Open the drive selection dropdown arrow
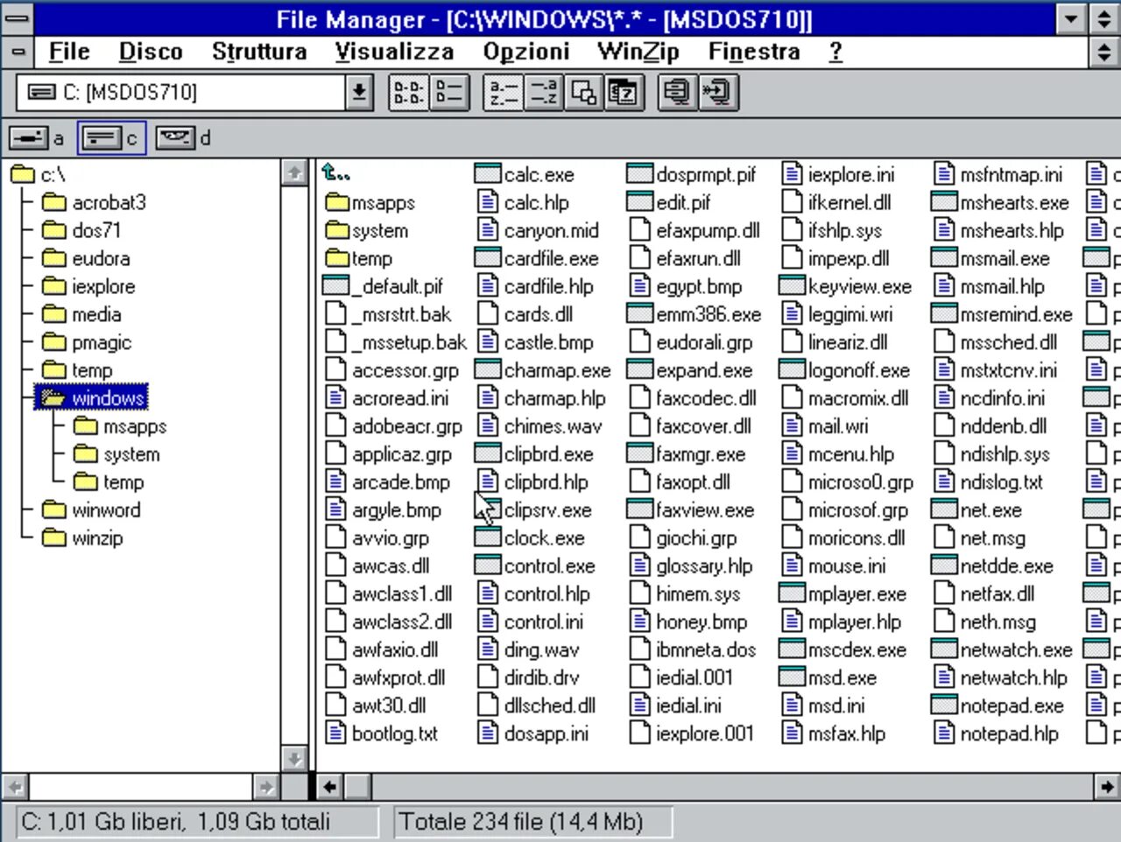Screen dimensions: 1121x842 [x=359, y=92]
